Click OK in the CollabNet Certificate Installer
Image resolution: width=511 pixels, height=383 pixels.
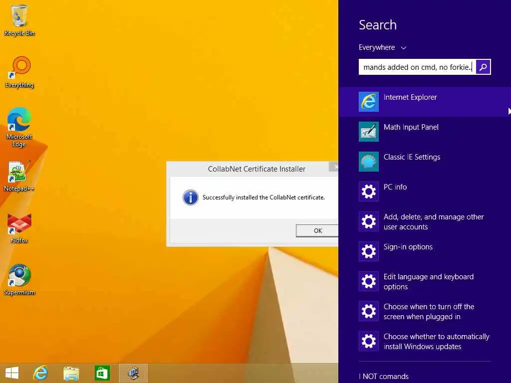pyautogui.click(x=317, y=231)
